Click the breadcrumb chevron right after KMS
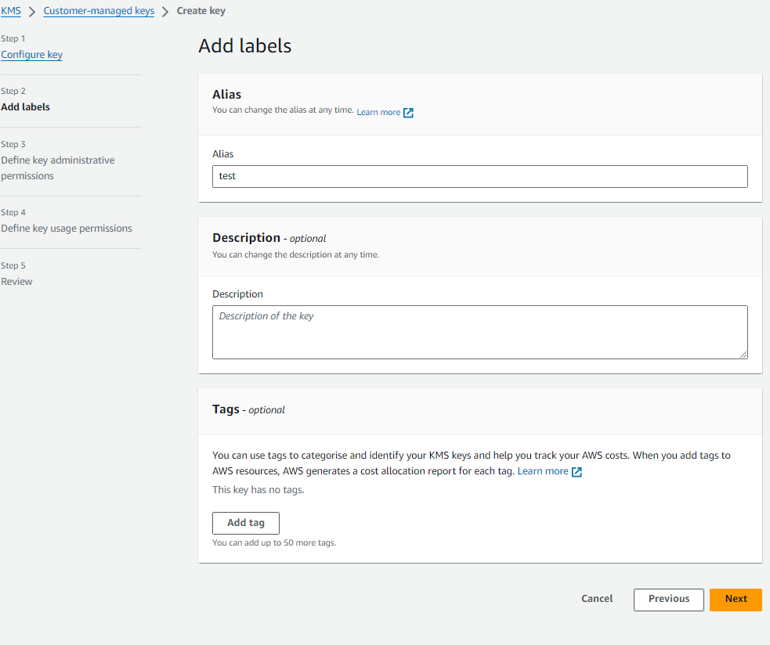Viewport: 770px width, 645px height. click(x=32, y=12)
